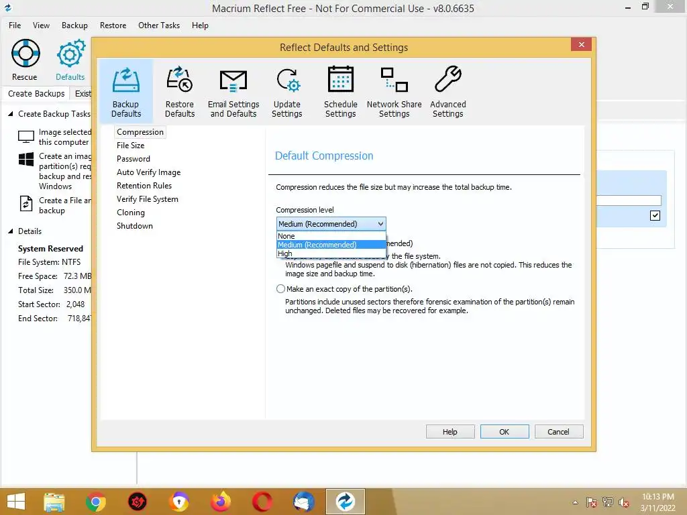Open Network Share Settings section
This screenshot has height=515, width=687.
(394, 91)
